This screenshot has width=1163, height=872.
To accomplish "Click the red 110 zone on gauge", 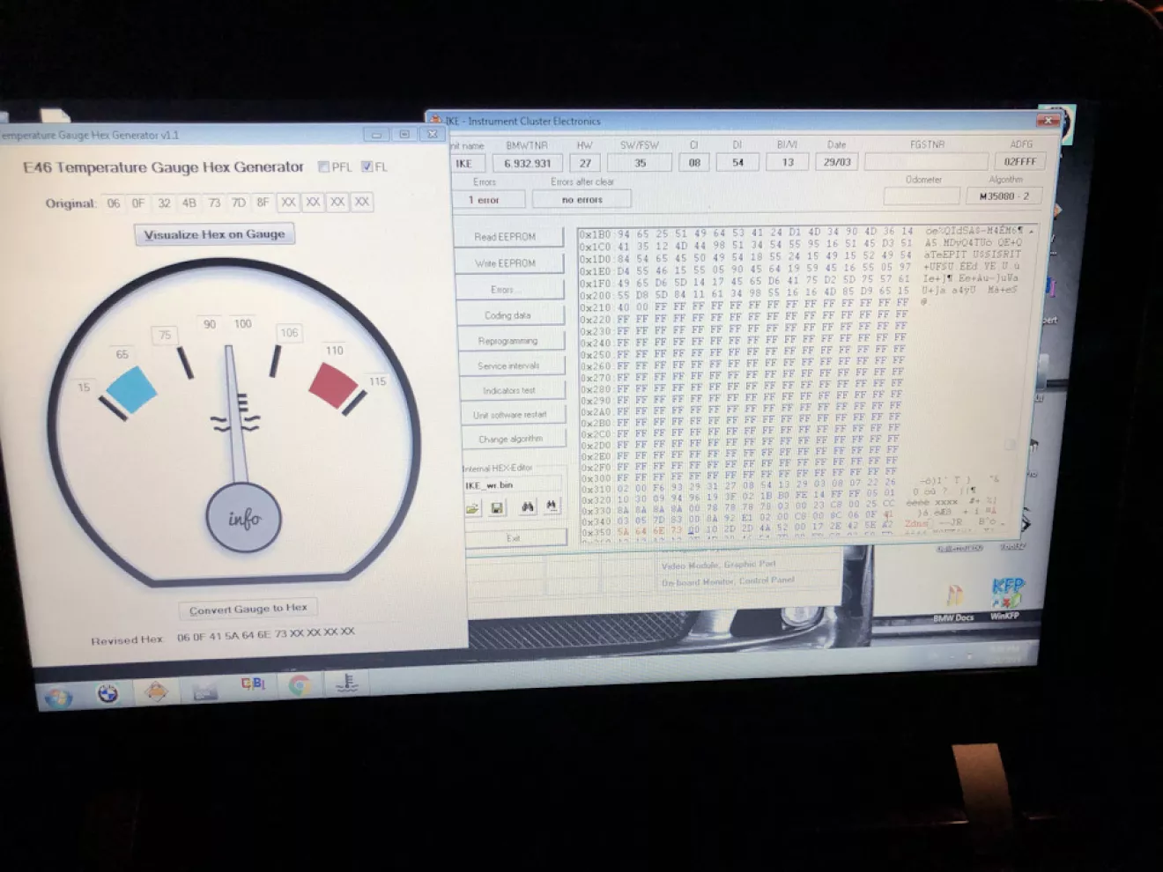I will point(332,384).
